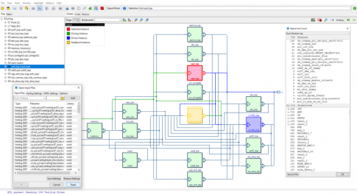The width and height of the screenshot is (357, 195).
Task: Expand the ac97_top tree node
Action: [x=6, y=29]
